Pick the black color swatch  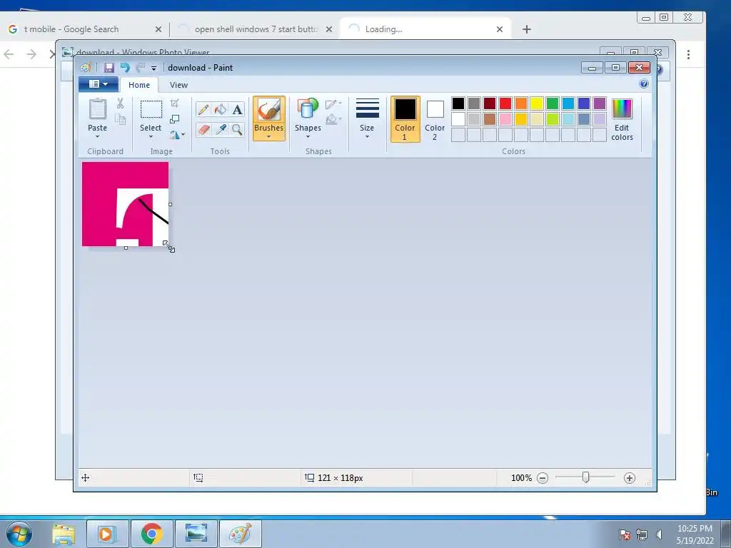click(x=458, y=103)
